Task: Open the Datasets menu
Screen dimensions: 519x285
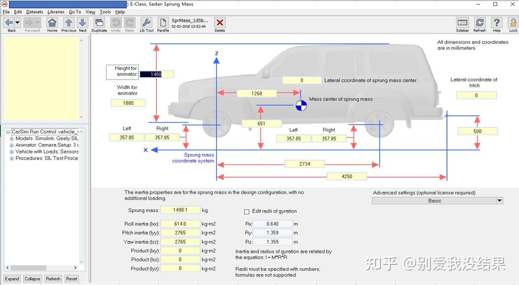Action: (34, 12)
